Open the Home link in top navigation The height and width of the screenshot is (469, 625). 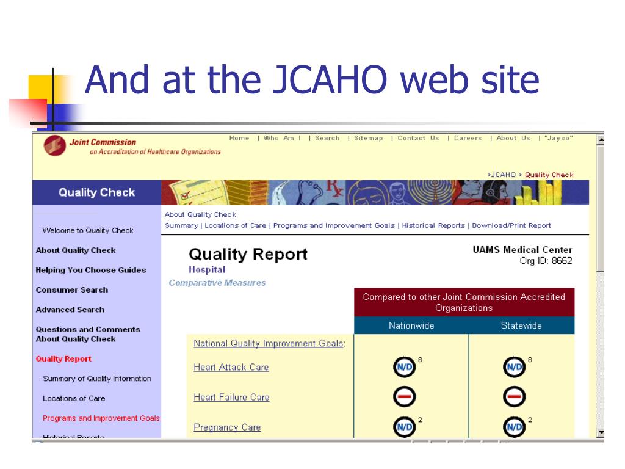(x=239, y=138)
